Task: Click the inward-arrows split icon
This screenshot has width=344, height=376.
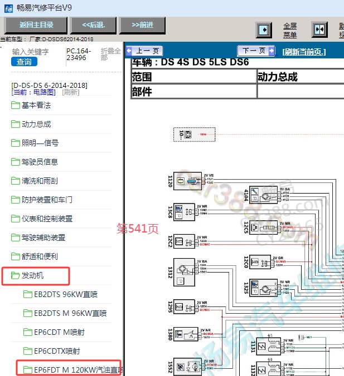Action: tap(319, 29)
